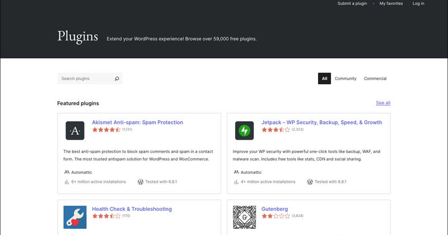
Task: Click WordPress logo icon in Akismet card
Action: click(x=141, y=182)
